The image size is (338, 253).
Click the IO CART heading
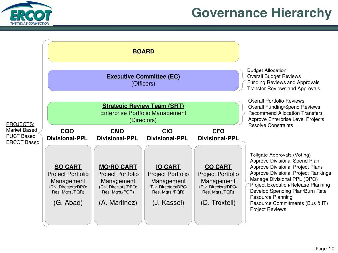pyautogui.click(x=168, y=167)
